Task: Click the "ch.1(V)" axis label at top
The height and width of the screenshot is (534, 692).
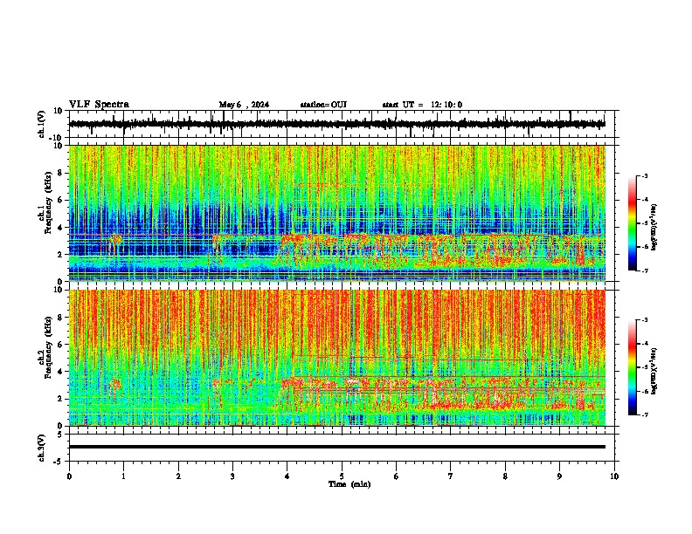Action: tap(42, 124)
